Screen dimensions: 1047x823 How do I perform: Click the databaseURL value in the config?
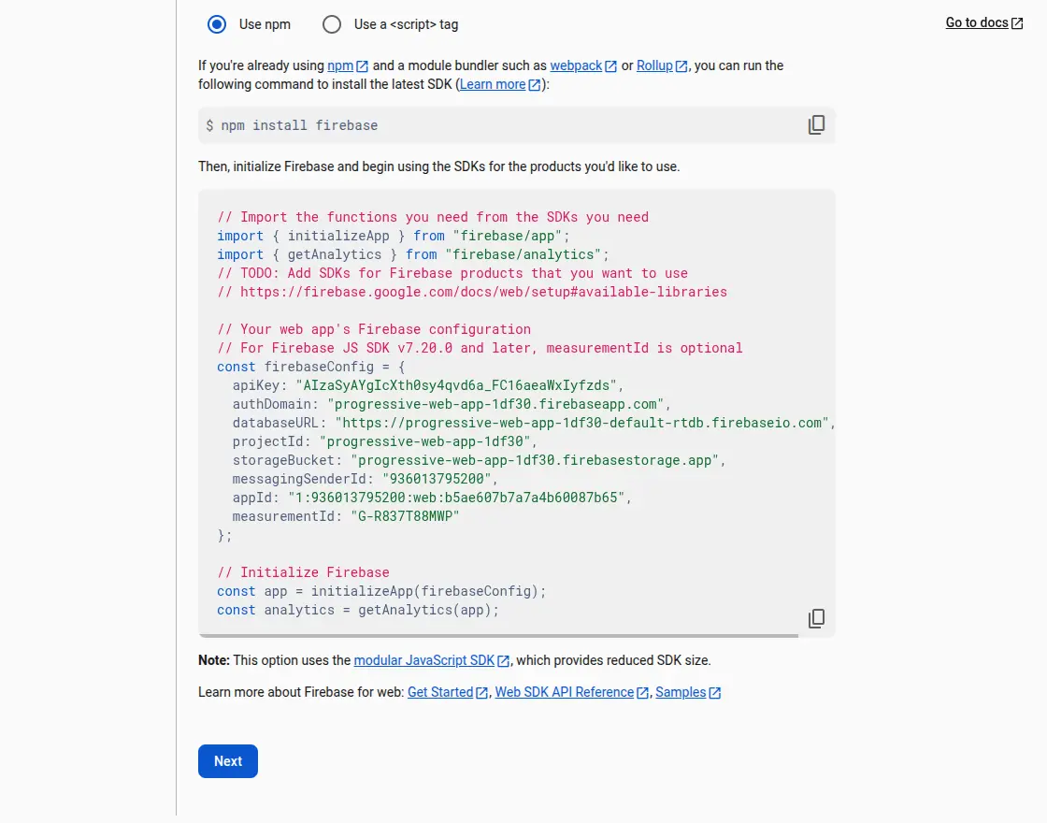pyautogui.click(x=581, y=423)
